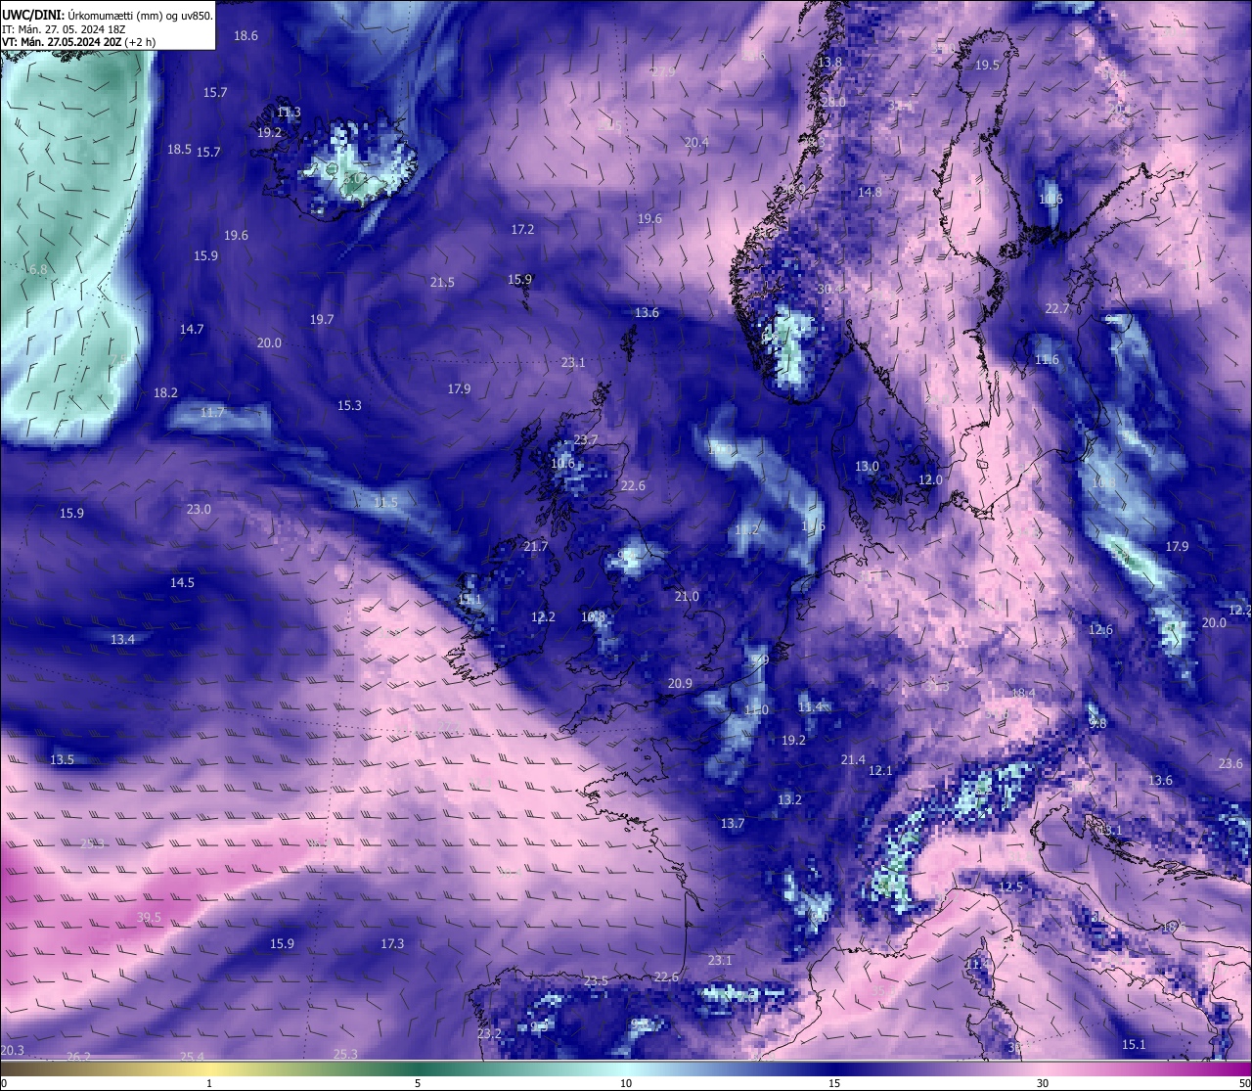Click the 12.5 value over Italy
This screenshot has width=1252, height=1091.
(1010, 887)
